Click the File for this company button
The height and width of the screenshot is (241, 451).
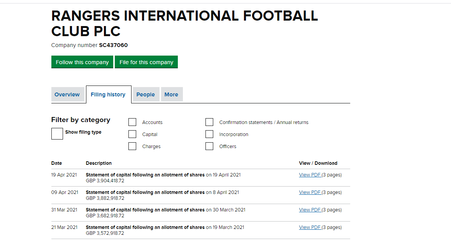pyautogui.click(x=146, y=62)
